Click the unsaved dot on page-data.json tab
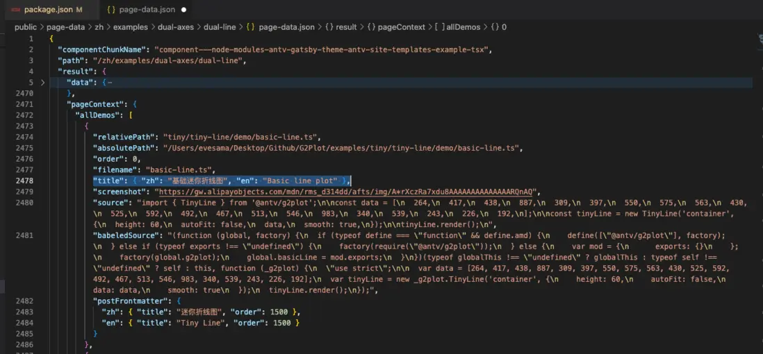This screenshot has height=354, width=763. (x=184, y=9)
